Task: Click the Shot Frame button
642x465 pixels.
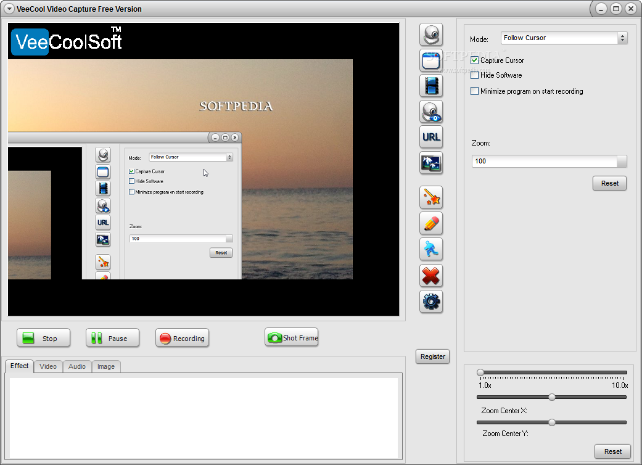Action: [292, 338]
